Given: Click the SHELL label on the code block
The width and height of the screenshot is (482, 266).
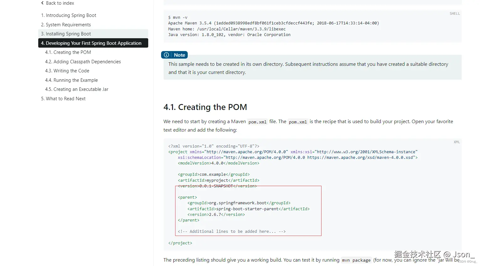Looking at the screenshot, I should click(455, 14).
